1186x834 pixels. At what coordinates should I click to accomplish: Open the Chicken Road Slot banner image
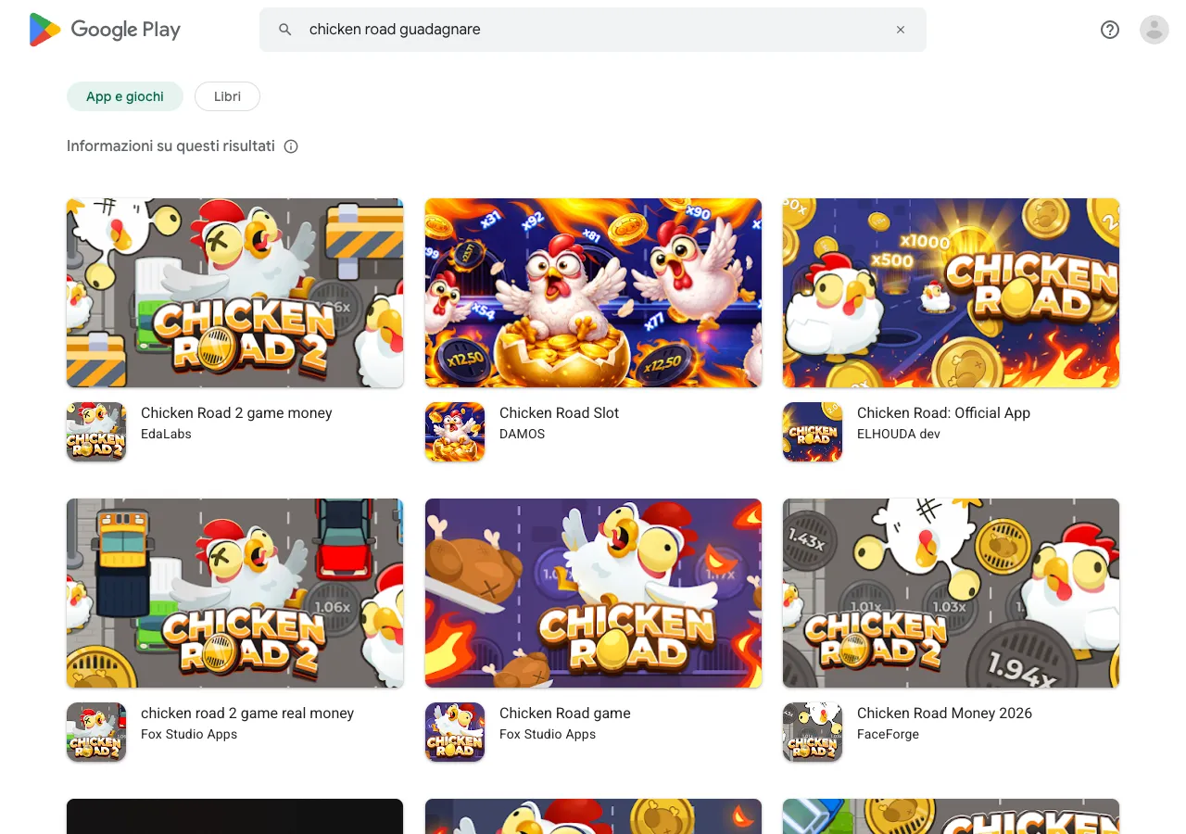pyautogui.click(x=593, y=293)
